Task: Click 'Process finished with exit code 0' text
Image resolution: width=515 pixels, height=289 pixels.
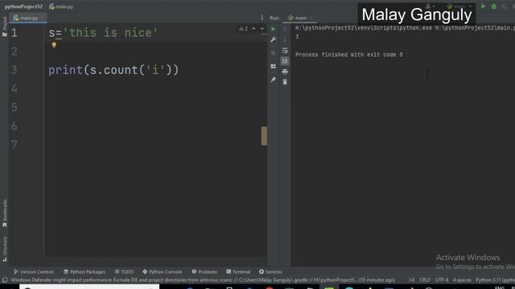Action: coord(348,55)
